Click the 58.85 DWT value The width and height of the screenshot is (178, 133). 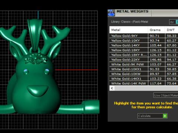click(172, 69)
